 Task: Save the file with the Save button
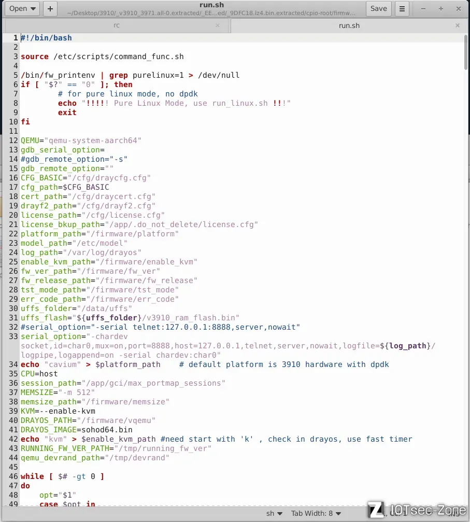point(378,8)
